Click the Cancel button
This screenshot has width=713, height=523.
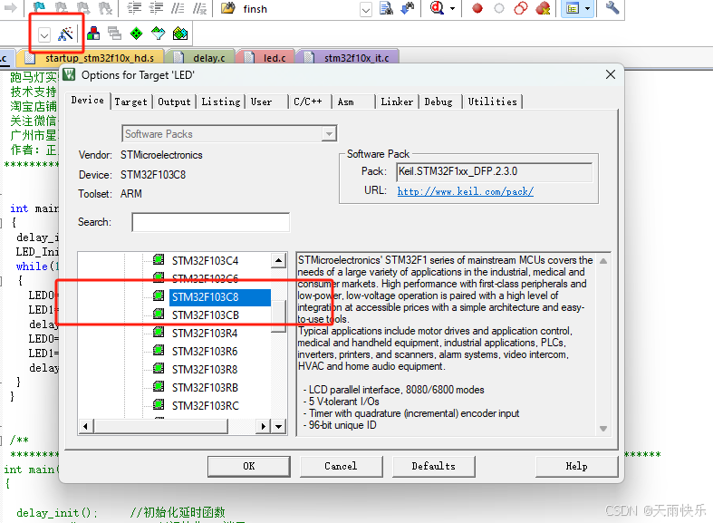point(341,466)
